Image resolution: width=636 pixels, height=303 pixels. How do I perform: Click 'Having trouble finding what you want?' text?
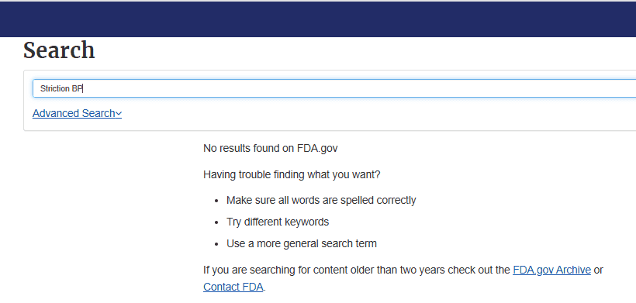click(292, 175)
